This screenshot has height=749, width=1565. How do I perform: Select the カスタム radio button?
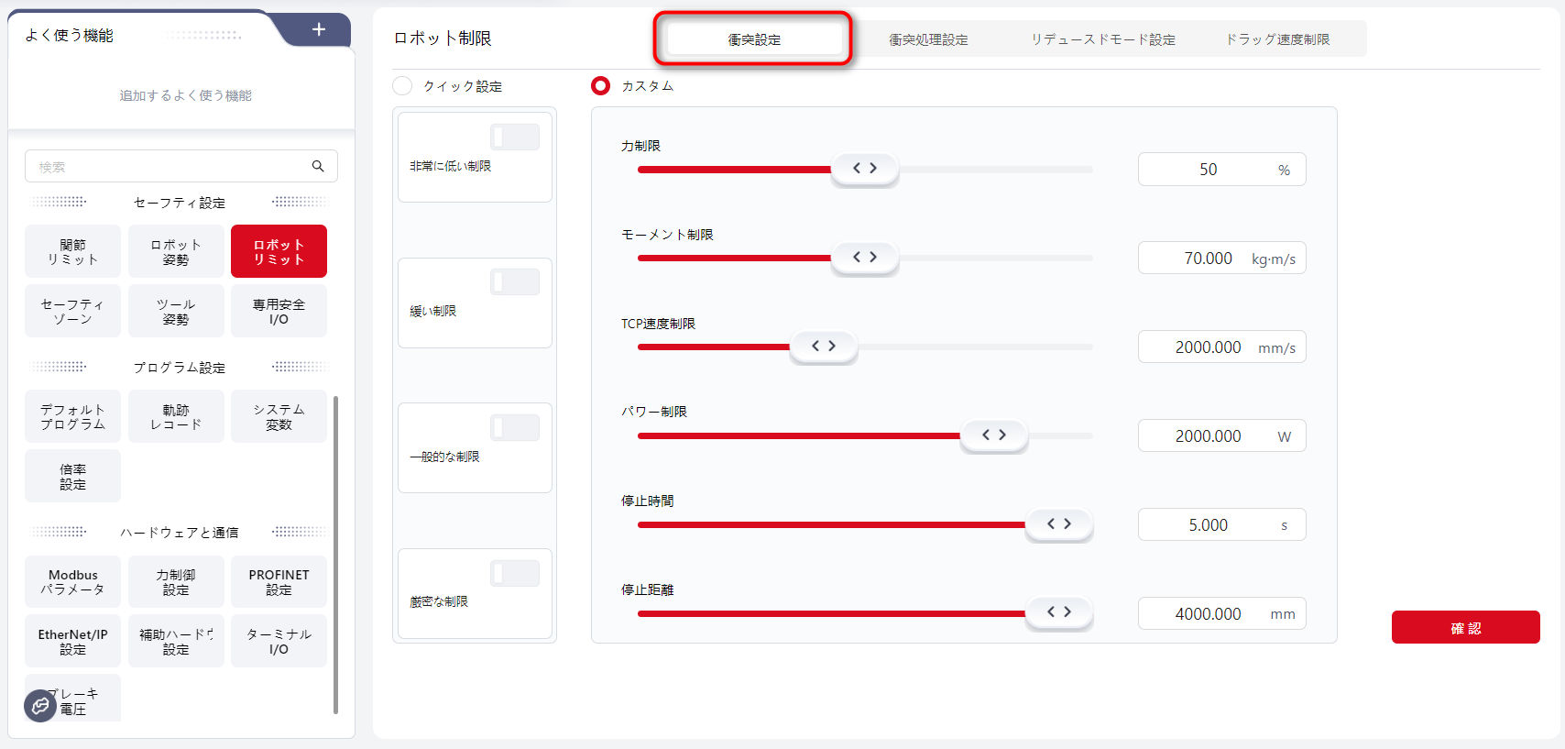tap(601, 86)
